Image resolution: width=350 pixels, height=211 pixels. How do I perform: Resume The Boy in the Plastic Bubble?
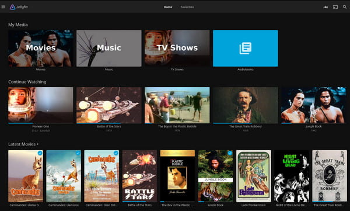(177, 105)
